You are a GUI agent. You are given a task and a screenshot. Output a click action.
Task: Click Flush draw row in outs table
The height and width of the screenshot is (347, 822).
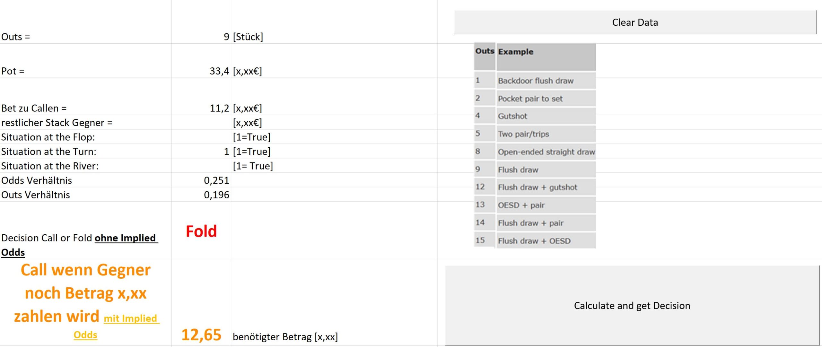point(535,169)
